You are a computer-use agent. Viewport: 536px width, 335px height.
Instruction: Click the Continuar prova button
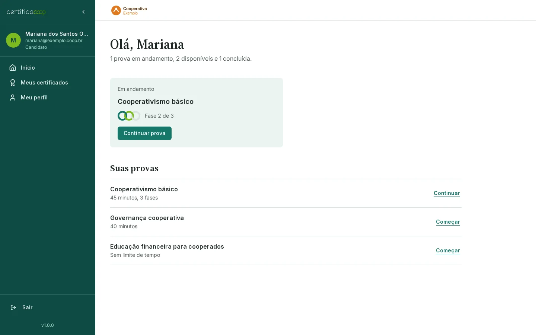coord(144,133)
